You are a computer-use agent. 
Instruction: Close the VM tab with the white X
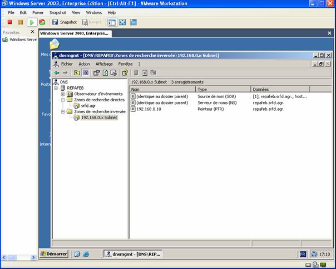coord(329,33)
